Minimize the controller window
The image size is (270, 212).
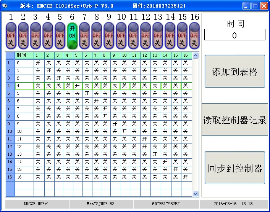click(x=246, y=6)
